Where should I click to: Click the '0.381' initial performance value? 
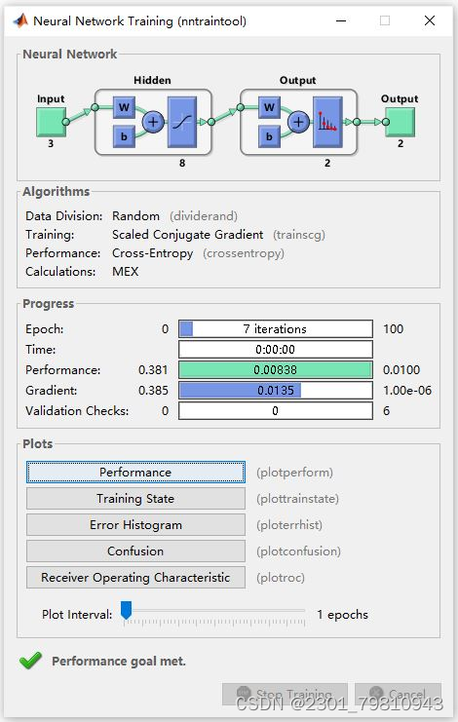[153, 369]
